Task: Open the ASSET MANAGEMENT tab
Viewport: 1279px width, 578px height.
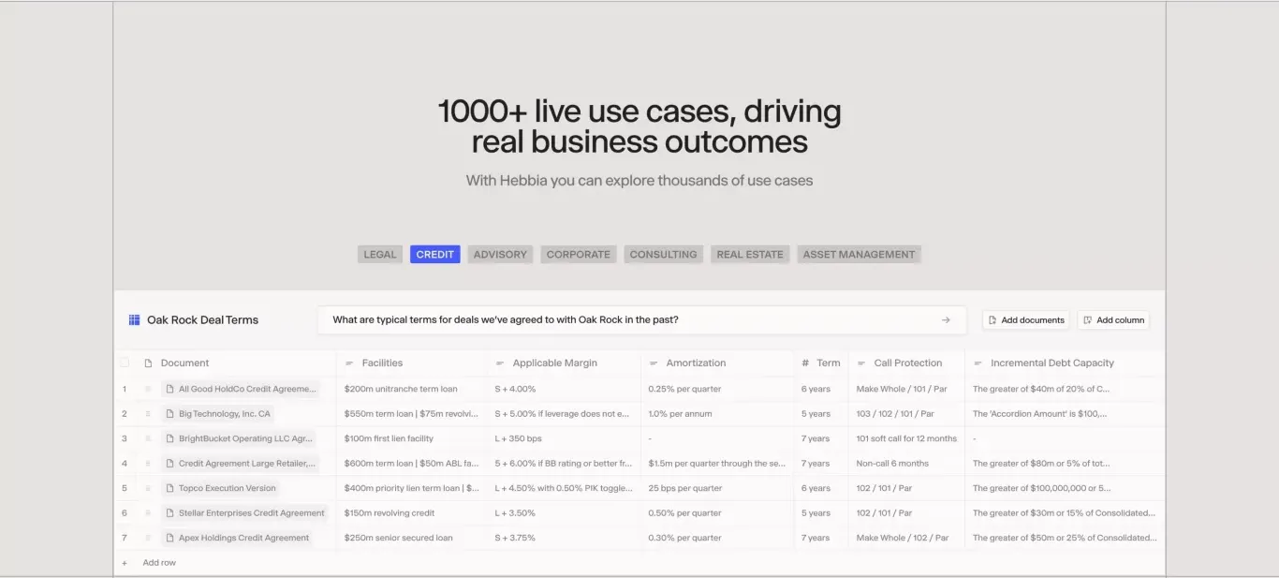Action: click(860, 255)
